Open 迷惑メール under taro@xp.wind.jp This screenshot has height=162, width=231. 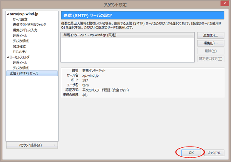click(20, 35)
